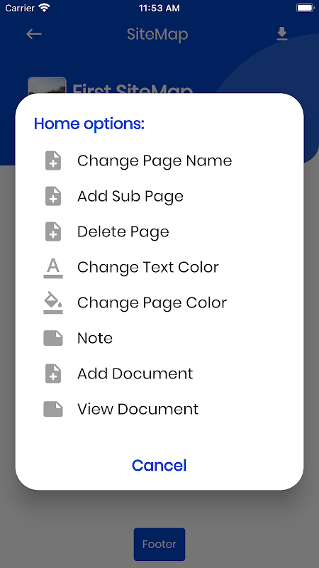The width and height of the screenshot is (319, 568).
Task: Choose Add Sub Page
Action: [130, 197]
